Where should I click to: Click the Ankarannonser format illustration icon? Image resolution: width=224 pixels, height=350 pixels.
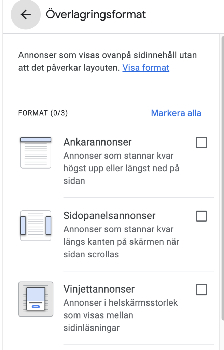(36, 152)
